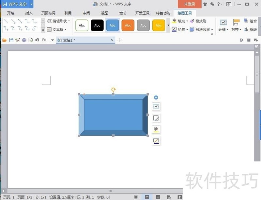The width and height of the screenshot is (261, 200).
Task: Expand the Edit Shape (编辑形状) dropdown
Action: coord(69,21)
